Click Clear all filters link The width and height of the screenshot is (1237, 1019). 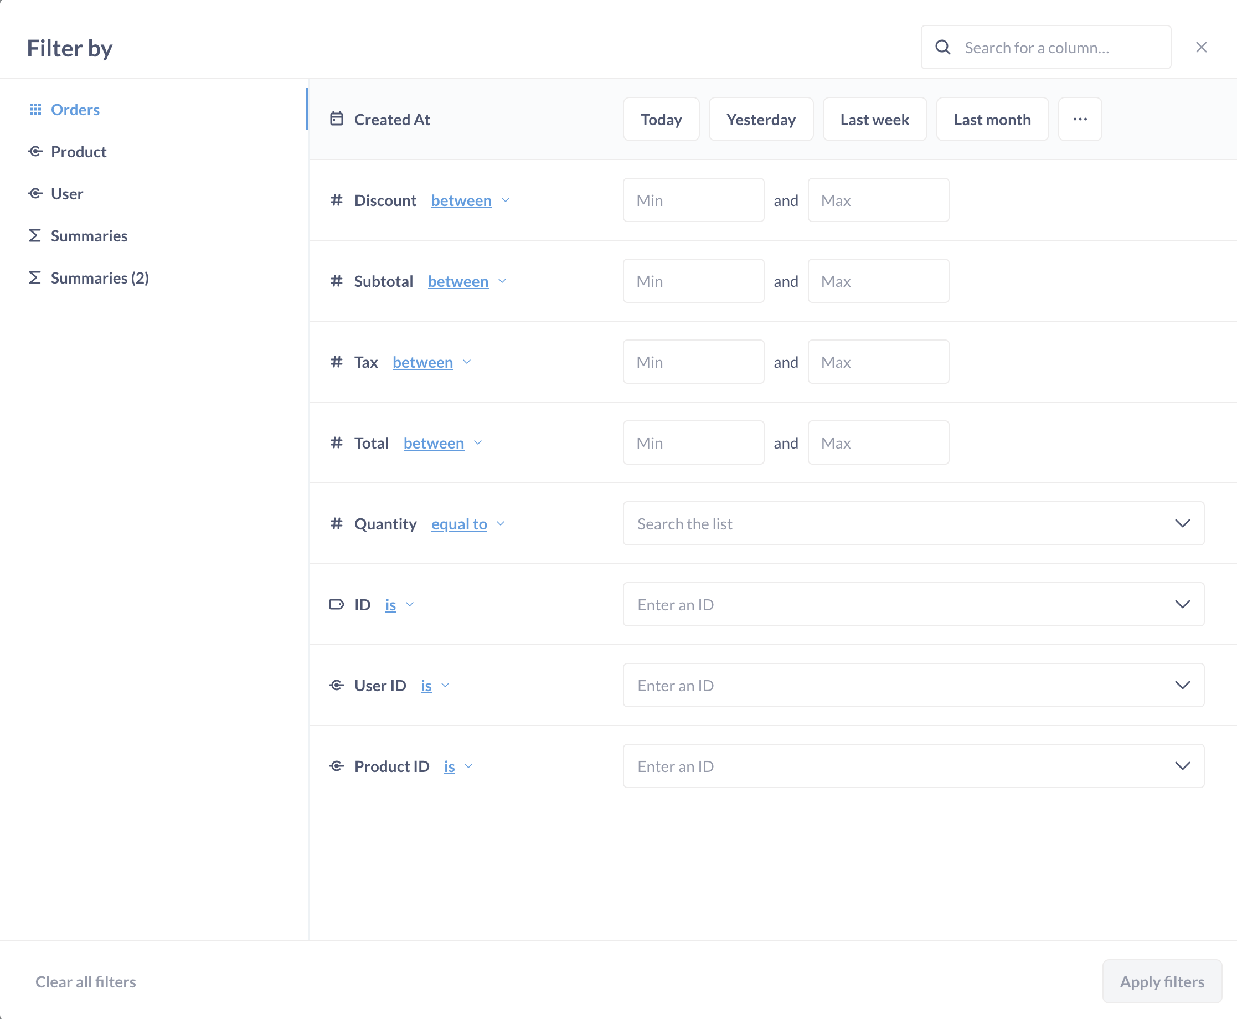85,981
